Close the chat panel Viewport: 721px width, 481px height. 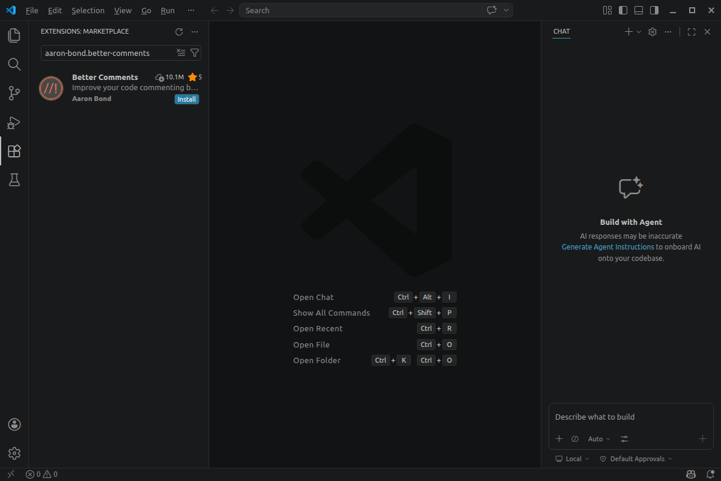click(x=707, y=32)
